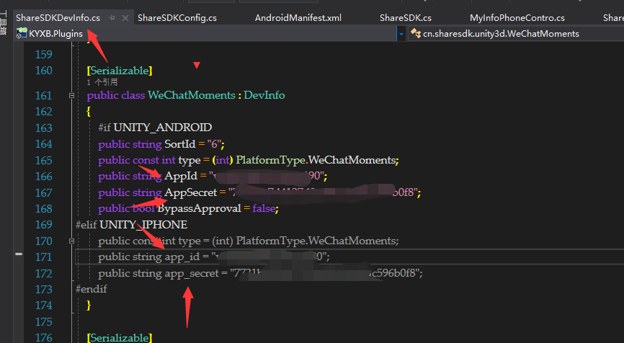This screenshot has height=343, width=624.
Task: Switch to the AndroidManifest.xml tab
Action: click(298, 17)
